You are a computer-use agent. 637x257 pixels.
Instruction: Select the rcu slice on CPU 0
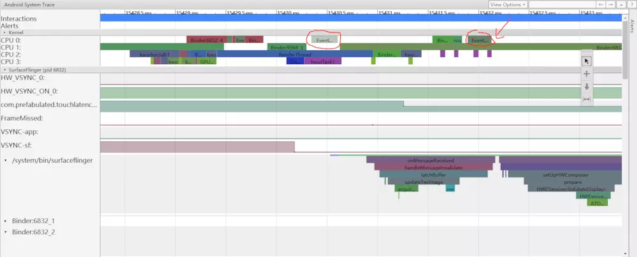click(x=457, y=40)
